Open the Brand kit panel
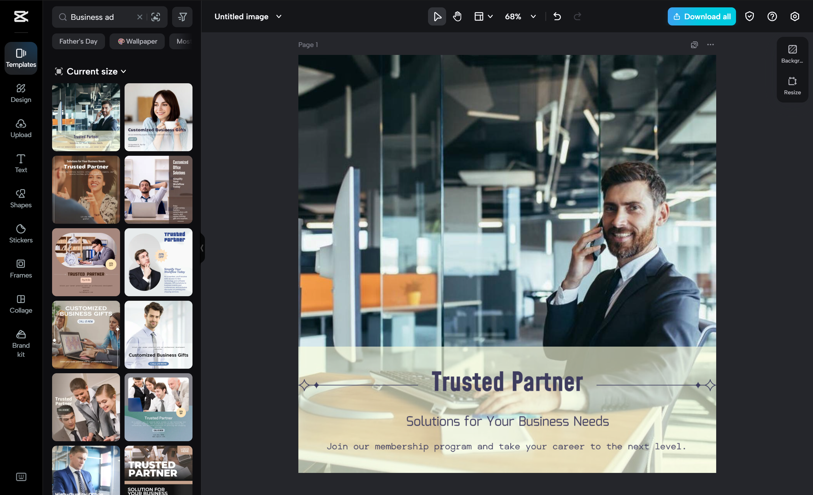The image size is (813, 495). 21,343
